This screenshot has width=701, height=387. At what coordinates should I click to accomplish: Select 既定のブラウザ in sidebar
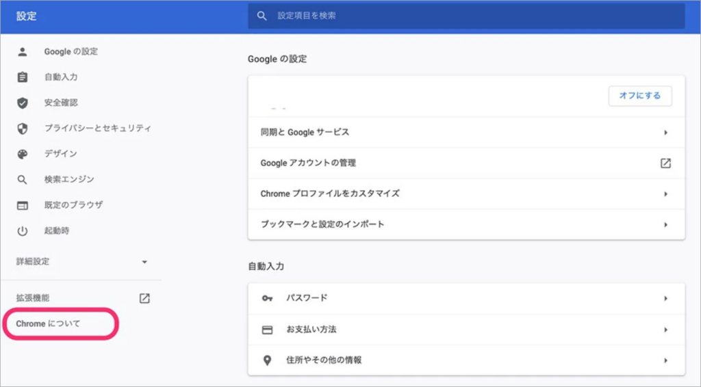(x=73, y=205)
